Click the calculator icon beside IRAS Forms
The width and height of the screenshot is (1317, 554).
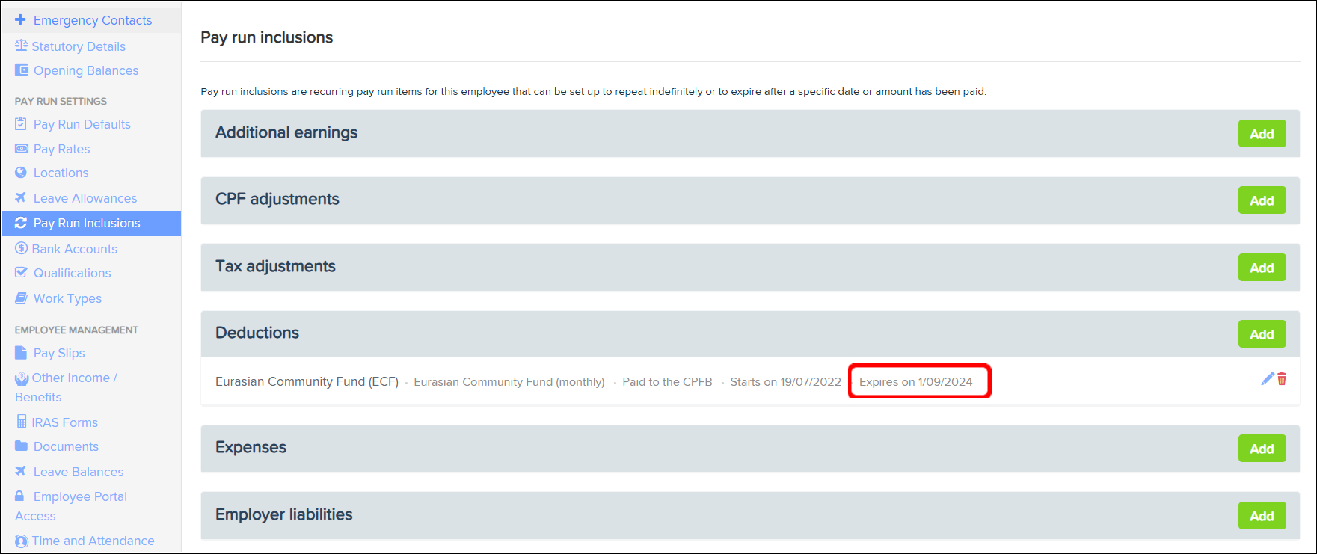[x=22, y=422]
